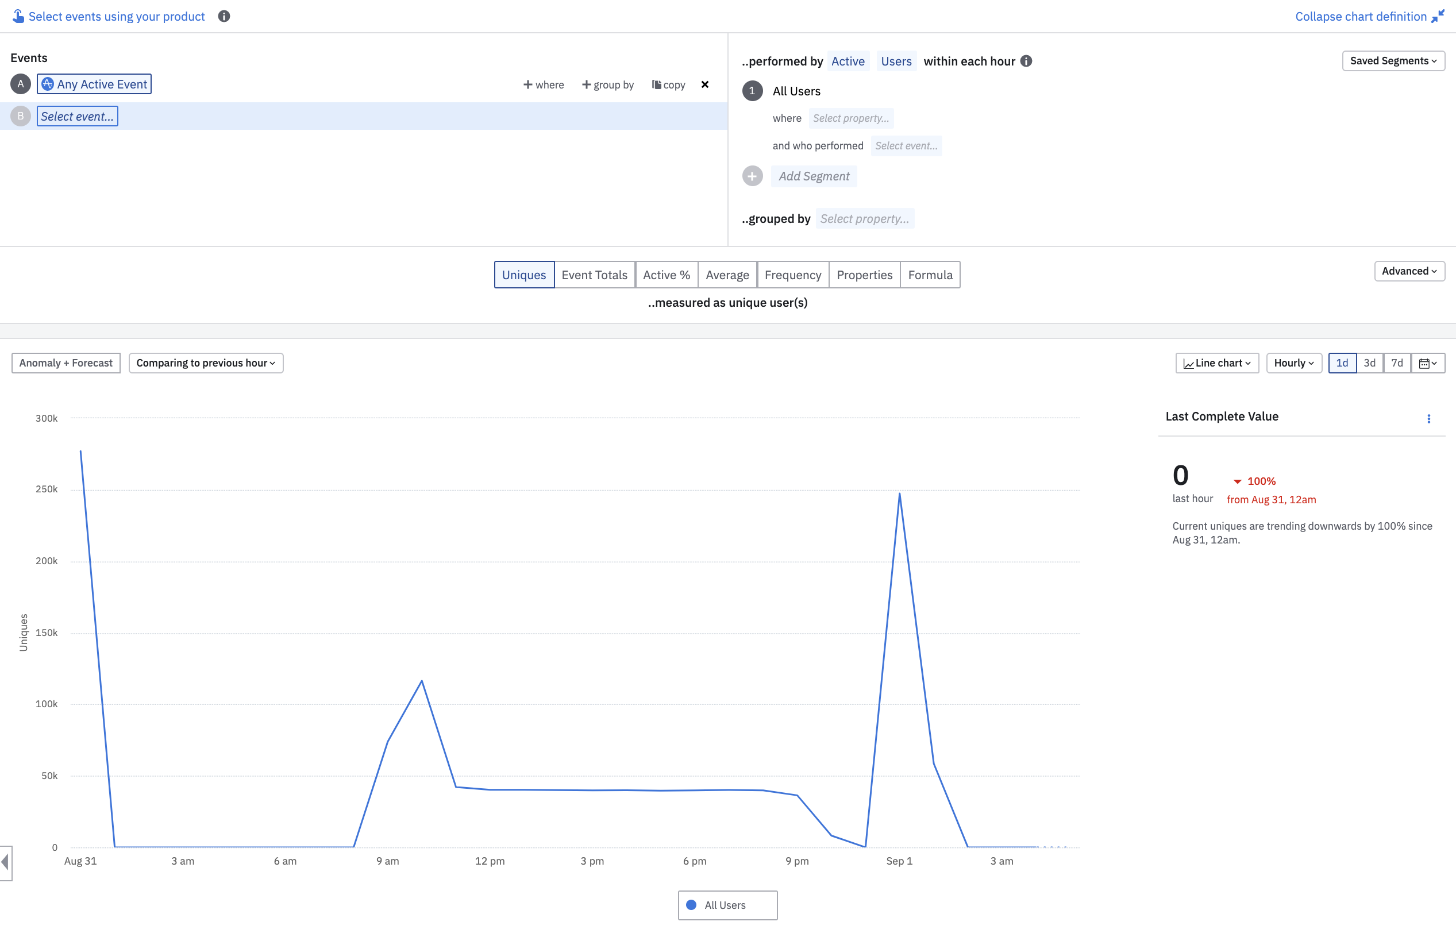This screenshot has height=933, width=1456.
Task: Switch to the Formula tab
Action: [x=930, y=275]
